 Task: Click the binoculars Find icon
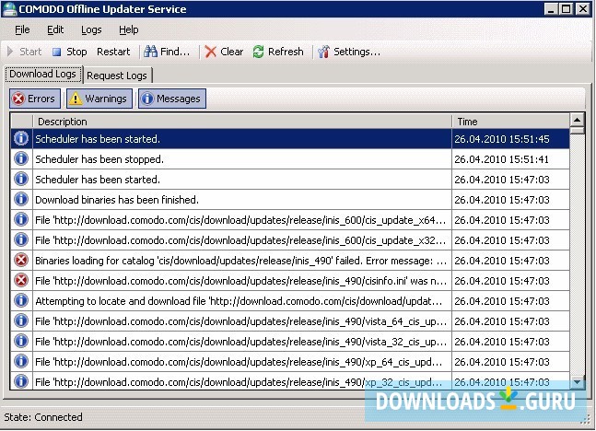coord(150,52)
